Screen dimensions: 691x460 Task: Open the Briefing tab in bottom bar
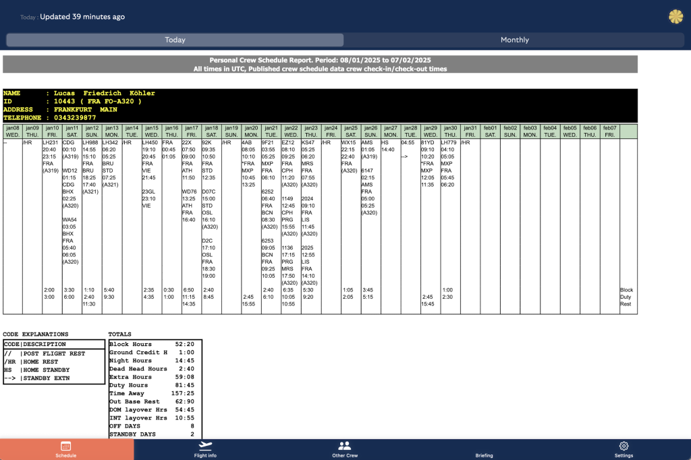pyautogui.click(x=484, y=455)
